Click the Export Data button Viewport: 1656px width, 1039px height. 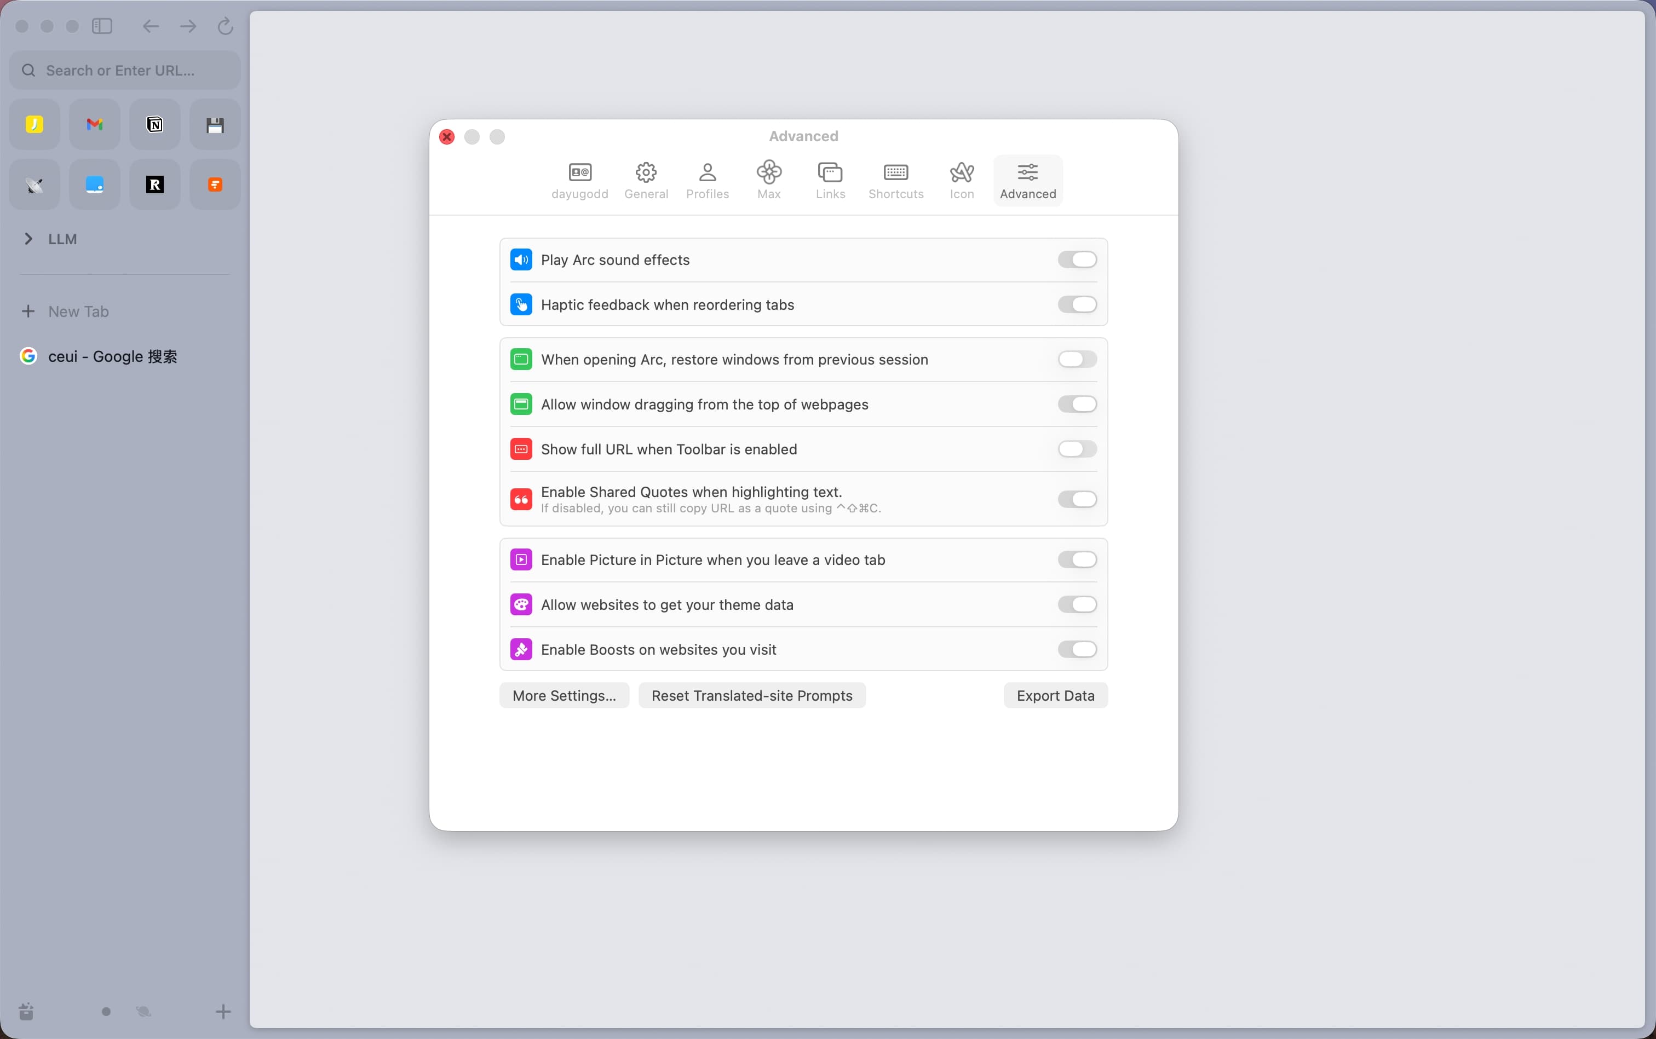tap(1055, 695)
